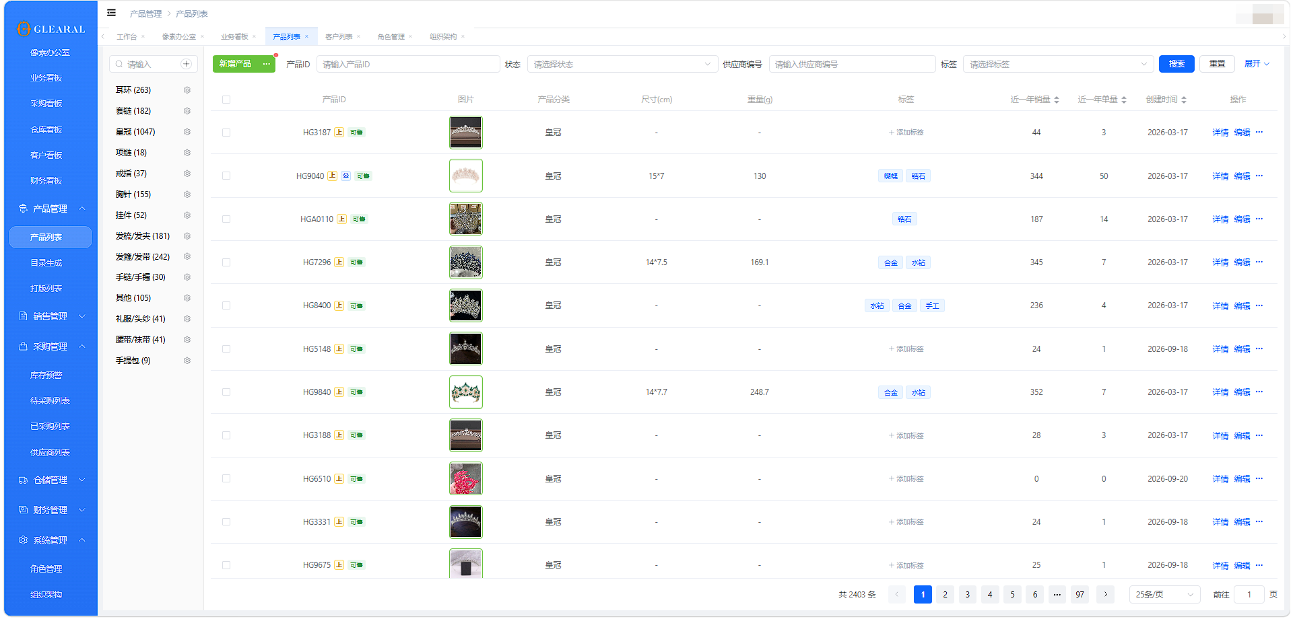1293x619 pixels.
Task: Check the box for product HG6510
Action: (226, 479)
